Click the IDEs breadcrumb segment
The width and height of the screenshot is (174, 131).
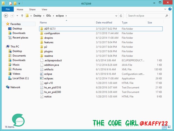[49, 16]
